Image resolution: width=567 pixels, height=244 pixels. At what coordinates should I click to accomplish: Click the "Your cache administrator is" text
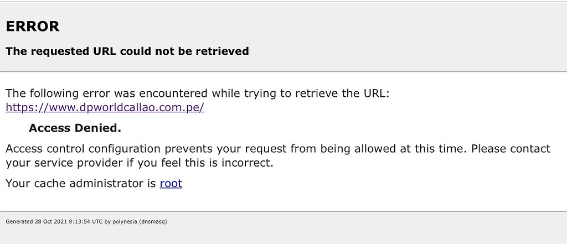pyautogui.click(x=81, y=183)
